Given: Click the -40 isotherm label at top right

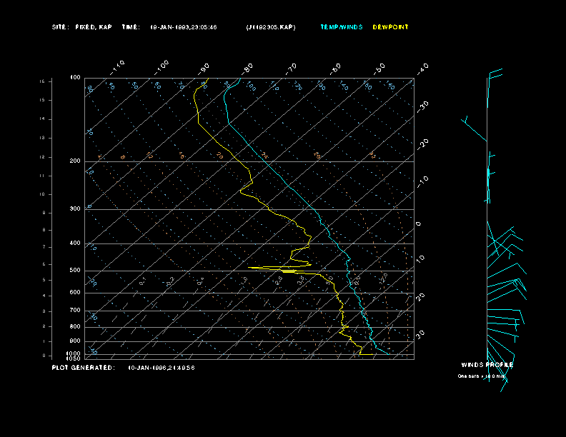Looking at the screenshot, I should click(x=423, y=69).
